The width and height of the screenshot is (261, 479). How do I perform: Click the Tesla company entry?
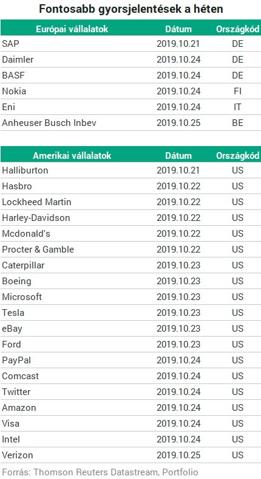click(13, 313)
